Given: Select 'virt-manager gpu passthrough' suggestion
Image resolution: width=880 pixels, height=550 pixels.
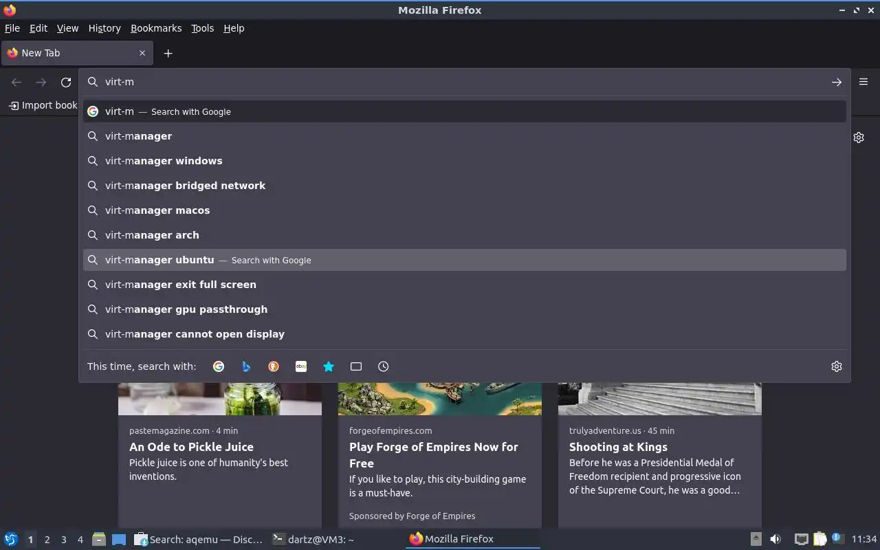Looking at the screenshot, I should [x=465, y=309].
